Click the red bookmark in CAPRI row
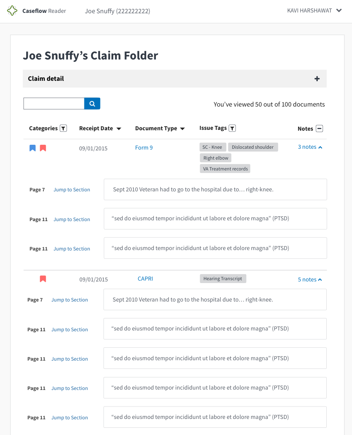This screenshot has height=435, width=352. tap(43, 279)
